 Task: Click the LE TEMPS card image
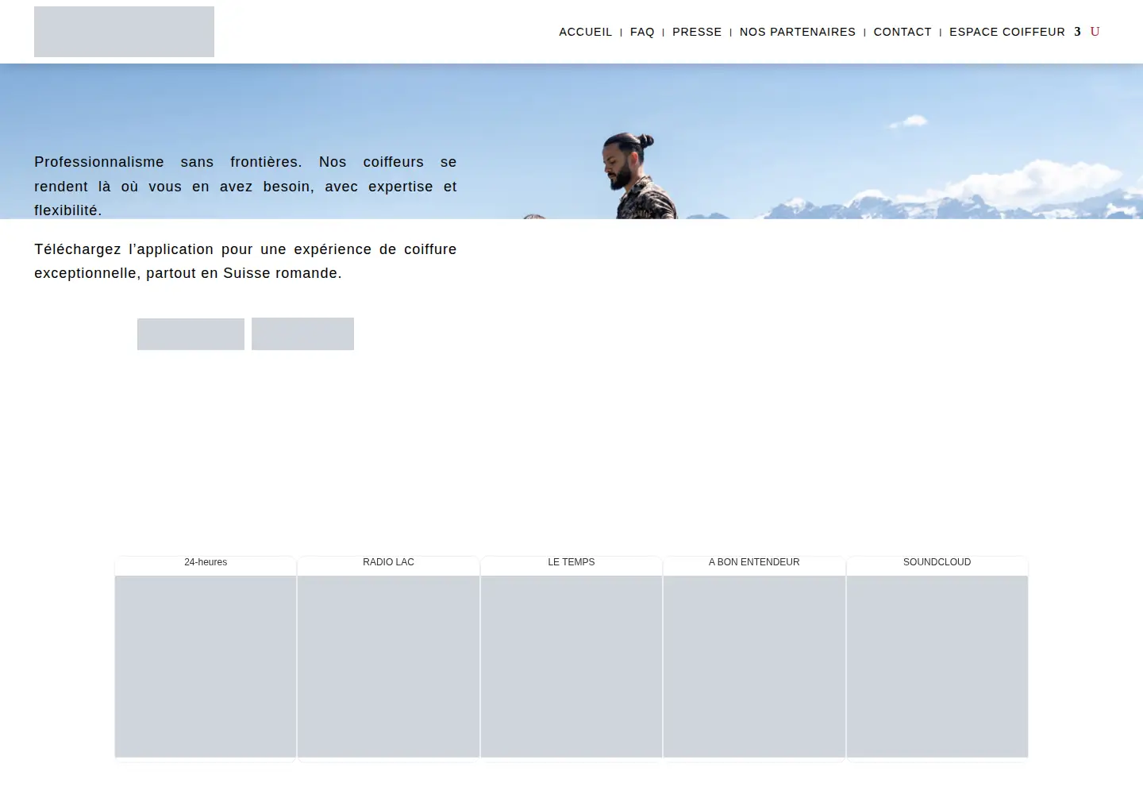(571, 667)
